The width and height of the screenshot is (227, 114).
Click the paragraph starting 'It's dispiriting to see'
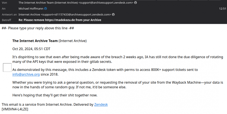pyautogui.click(x=118, y=59)
